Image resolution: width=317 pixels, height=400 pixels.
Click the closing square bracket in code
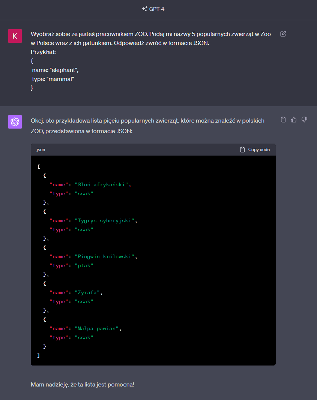coord(39,355)
